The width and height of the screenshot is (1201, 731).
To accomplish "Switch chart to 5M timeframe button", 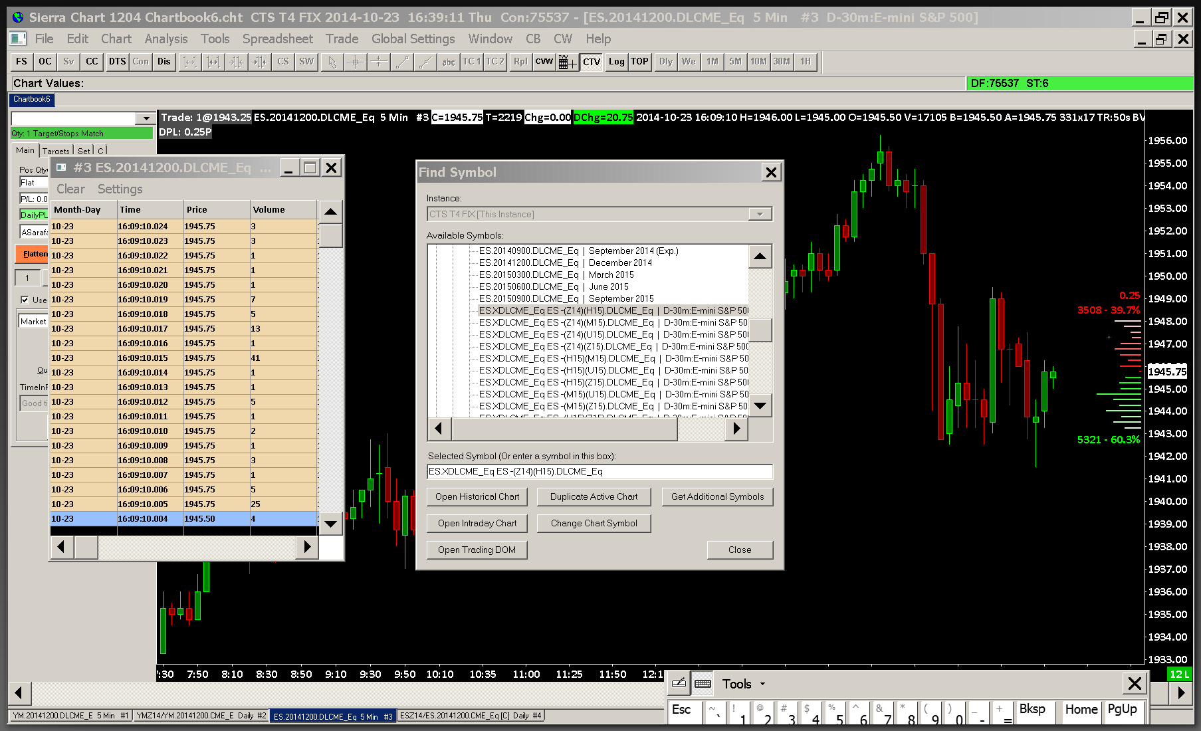I will click(x=735, y=62).
